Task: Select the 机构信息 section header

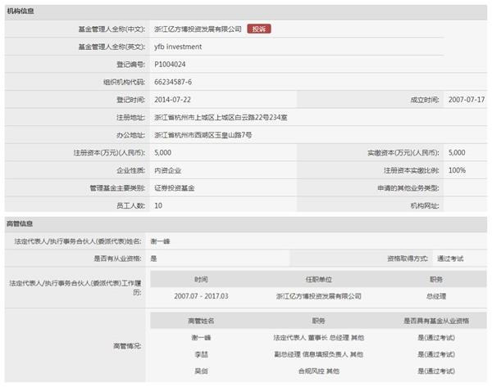Action: pos(20,11)
